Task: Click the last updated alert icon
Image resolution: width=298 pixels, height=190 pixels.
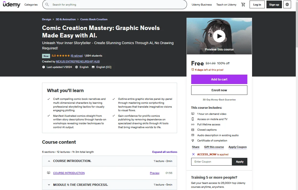Action: coord(43,67)
